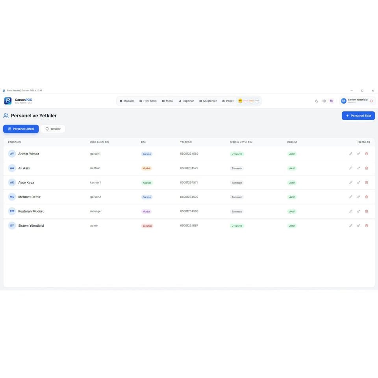
Task: Click the Garson role badge for Ahmet Yılmaz
Action: tap(146, 154)
